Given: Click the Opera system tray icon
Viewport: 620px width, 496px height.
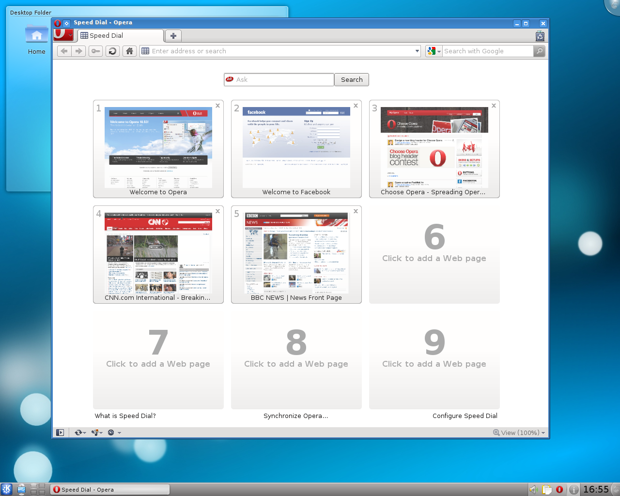Looking at the screenshot, I should click(559, 489).
